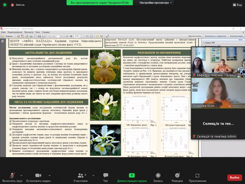Expand Создать PDF section
The height and width of the screenshot is (184, 245).
click(209, 43)
